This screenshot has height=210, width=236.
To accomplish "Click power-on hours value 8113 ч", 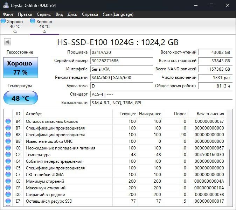I will pyautogui.click(x=215, y=86).
